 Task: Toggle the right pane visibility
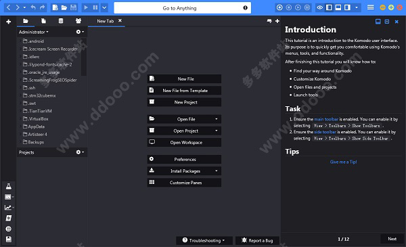pyautogui.click(x=347, y=7)
